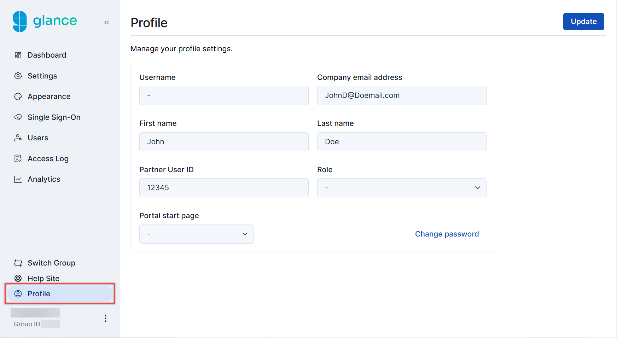
Task: Click the Switch Group arrows icon
Action: (x=18, y=263)
